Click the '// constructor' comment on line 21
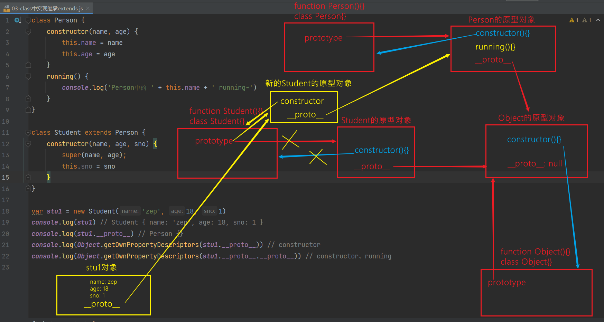 294,245
